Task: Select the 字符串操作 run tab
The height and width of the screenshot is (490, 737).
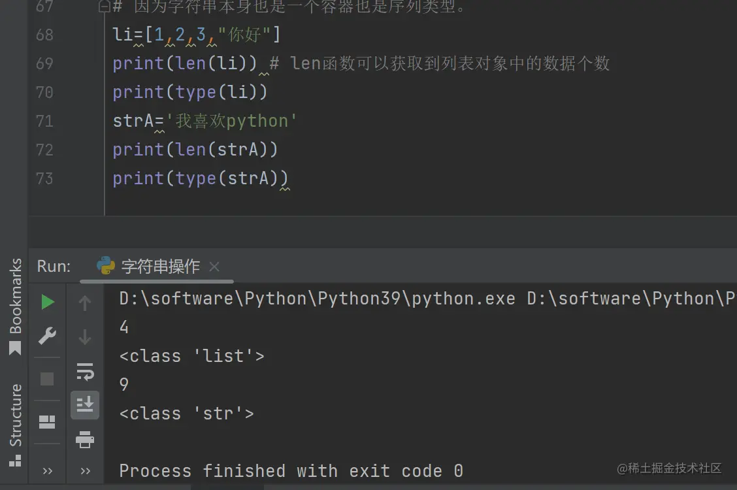Action: click(160, 267)
